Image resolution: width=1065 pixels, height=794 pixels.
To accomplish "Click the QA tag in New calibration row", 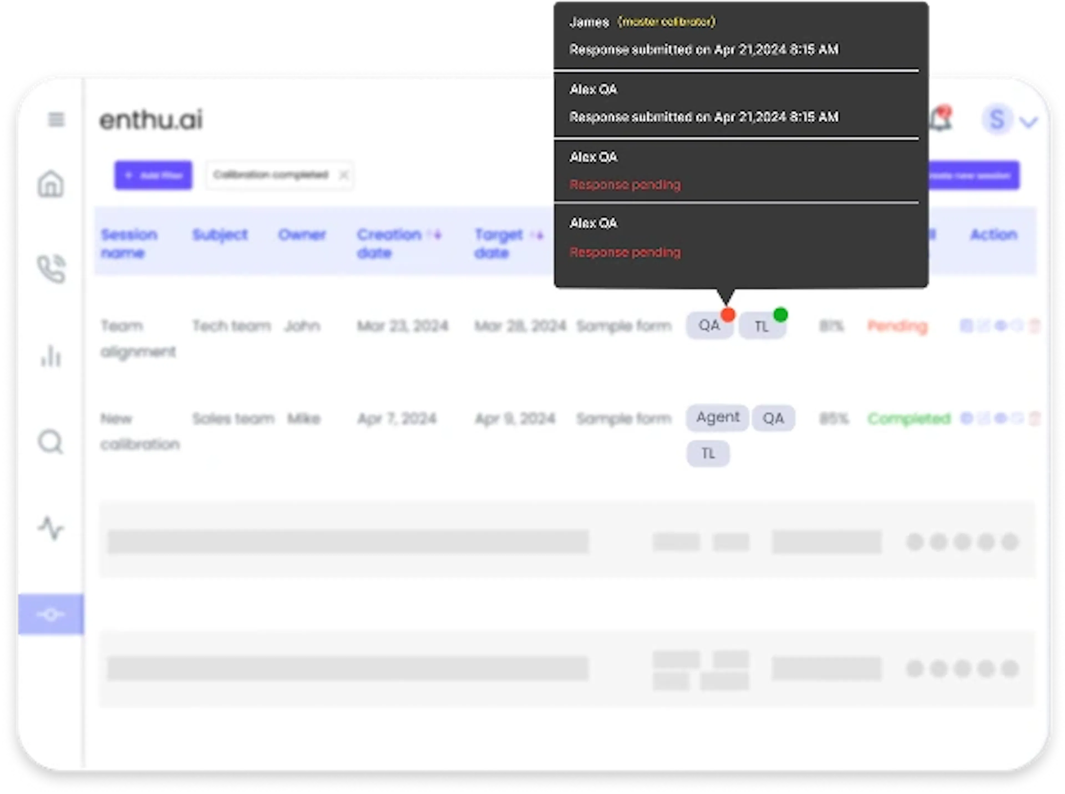I will pyautogui.click(x=774, y=418).
